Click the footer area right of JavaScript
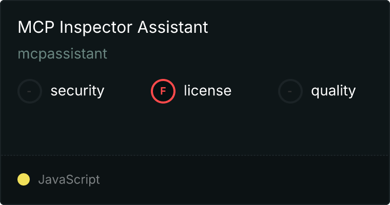This screenshot has width=390, height=205. pos(244,180)
